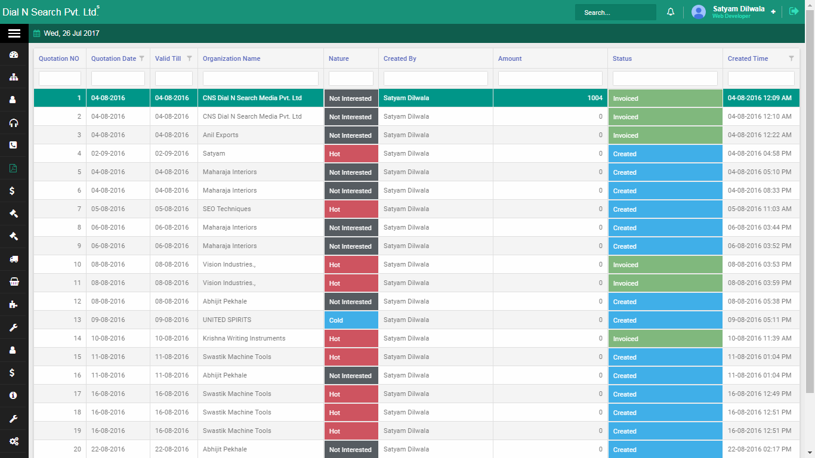Screen dimensions: 815x458
Task: Click Invoiced status in quotation 14 row
Action: (665, 339)
